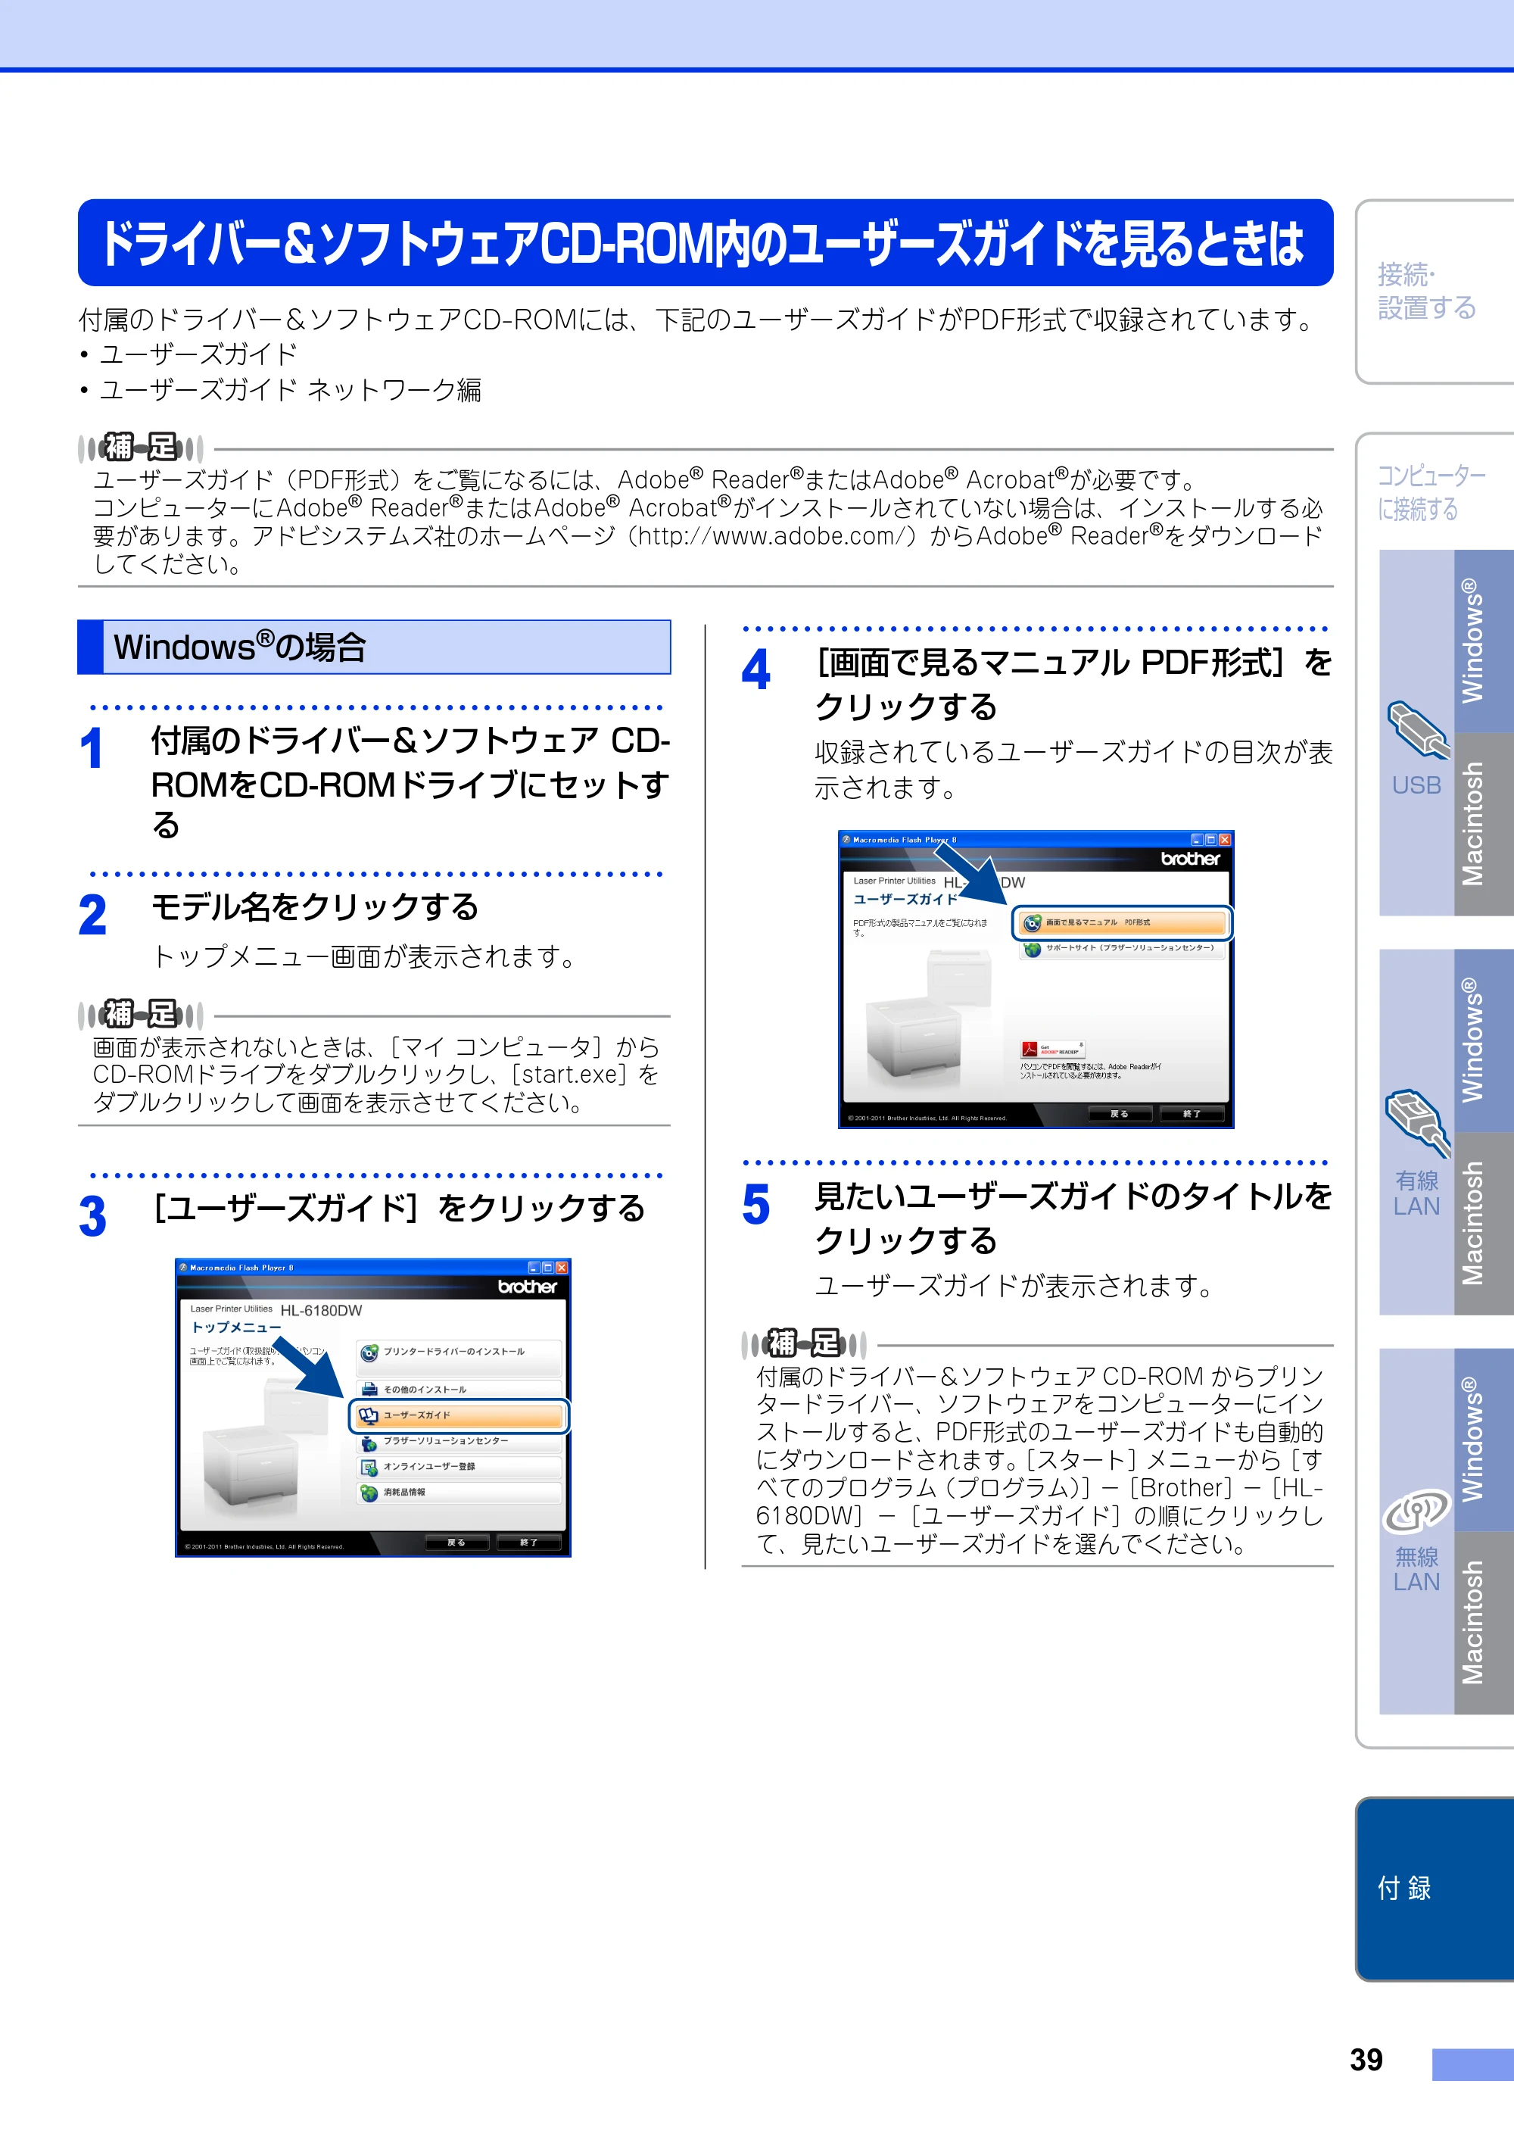1514x2137 pixels.
Task: Click the wired LAN cable icon
Action: [1419, 1124]
